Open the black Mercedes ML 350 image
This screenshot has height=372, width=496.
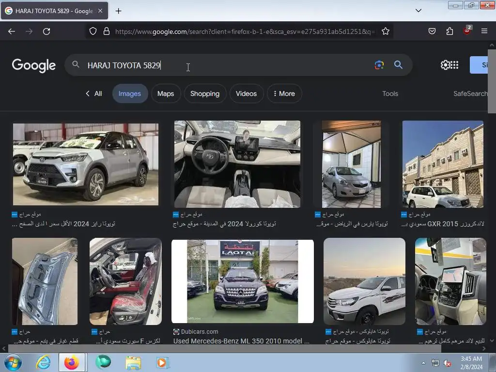coord(243,281)
